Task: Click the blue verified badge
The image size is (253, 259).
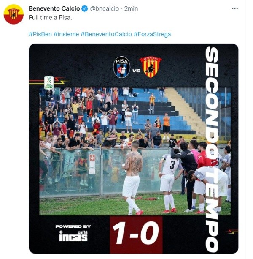Action: (85, 8)
